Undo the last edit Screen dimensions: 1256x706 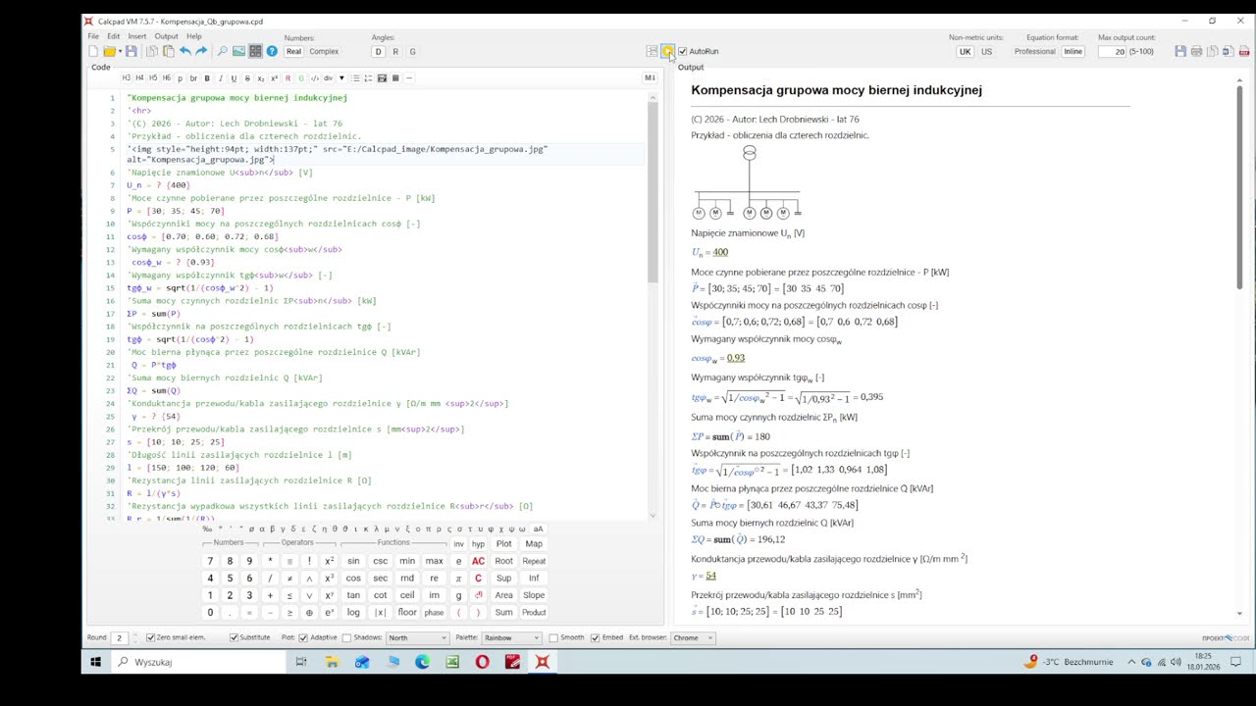coord(185,51)
